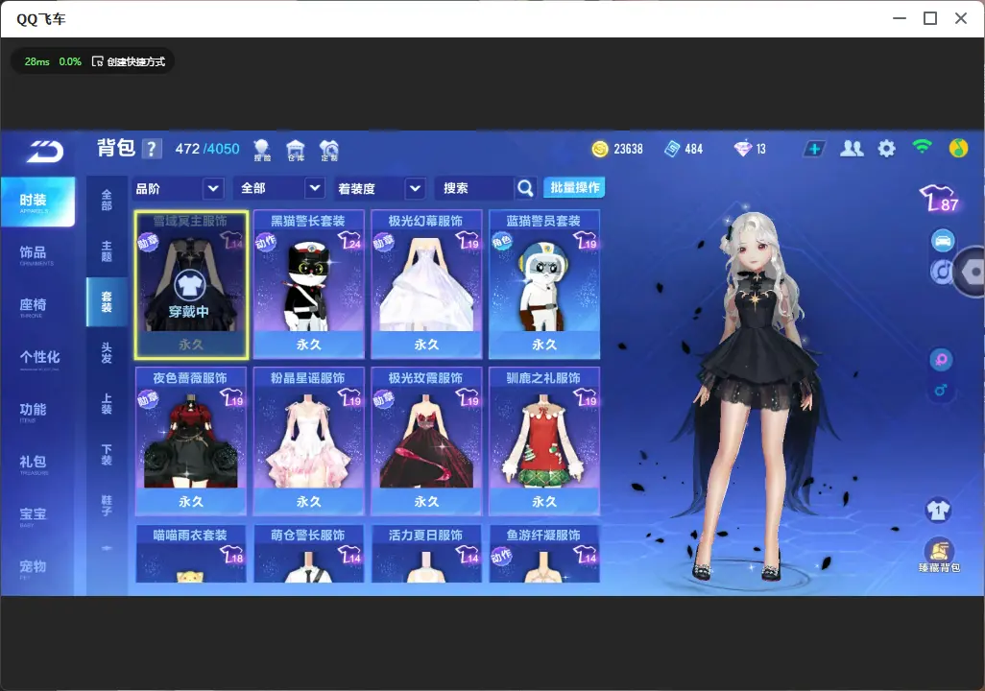
Task: Select the 粉晶星谣服饰 outfit card
Action: click(308, 441)
